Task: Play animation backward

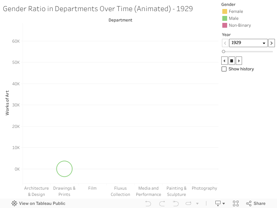Action: pyautogui.click(x=224, y=61)
